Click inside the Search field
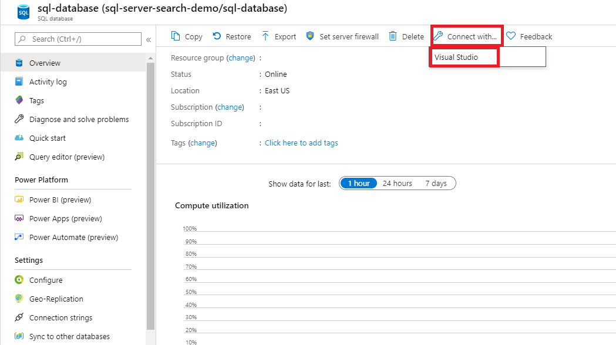Screen dimensions: 616x345 [x=76, y=39]
